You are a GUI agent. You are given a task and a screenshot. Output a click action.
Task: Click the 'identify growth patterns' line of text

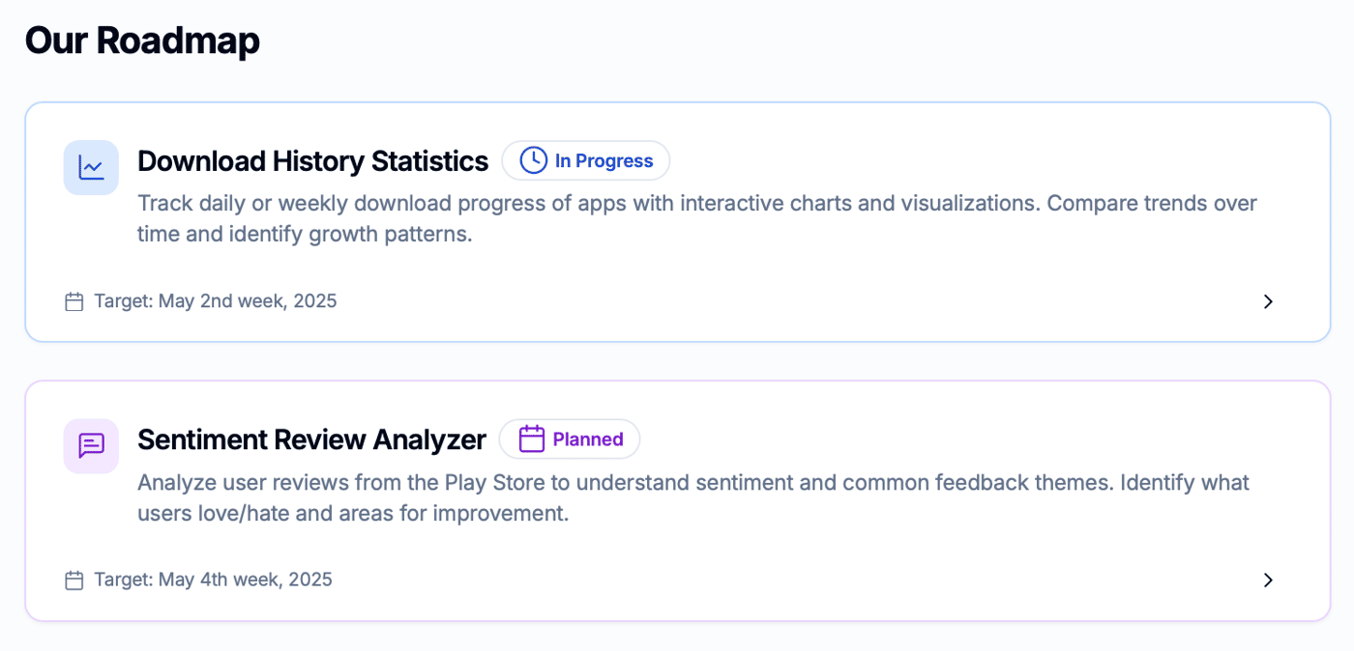(x=305, y=235)
